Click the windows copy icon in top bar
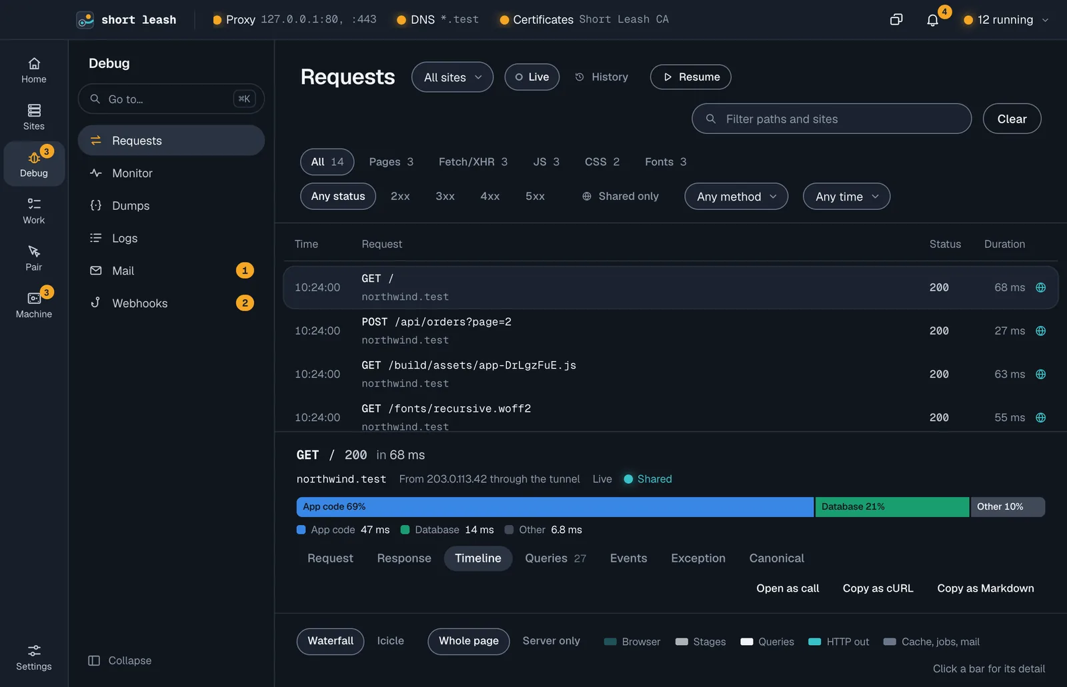 click(x=896, y=20)
